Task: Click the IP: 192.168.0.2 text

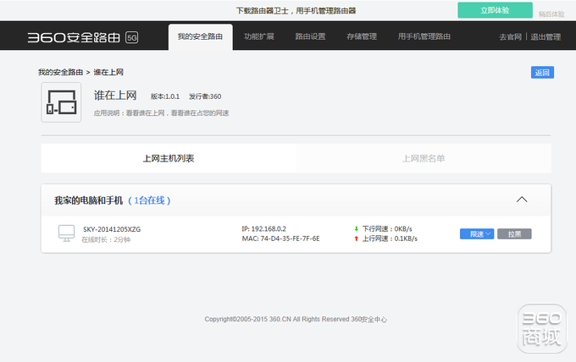Action: [263, 229]
